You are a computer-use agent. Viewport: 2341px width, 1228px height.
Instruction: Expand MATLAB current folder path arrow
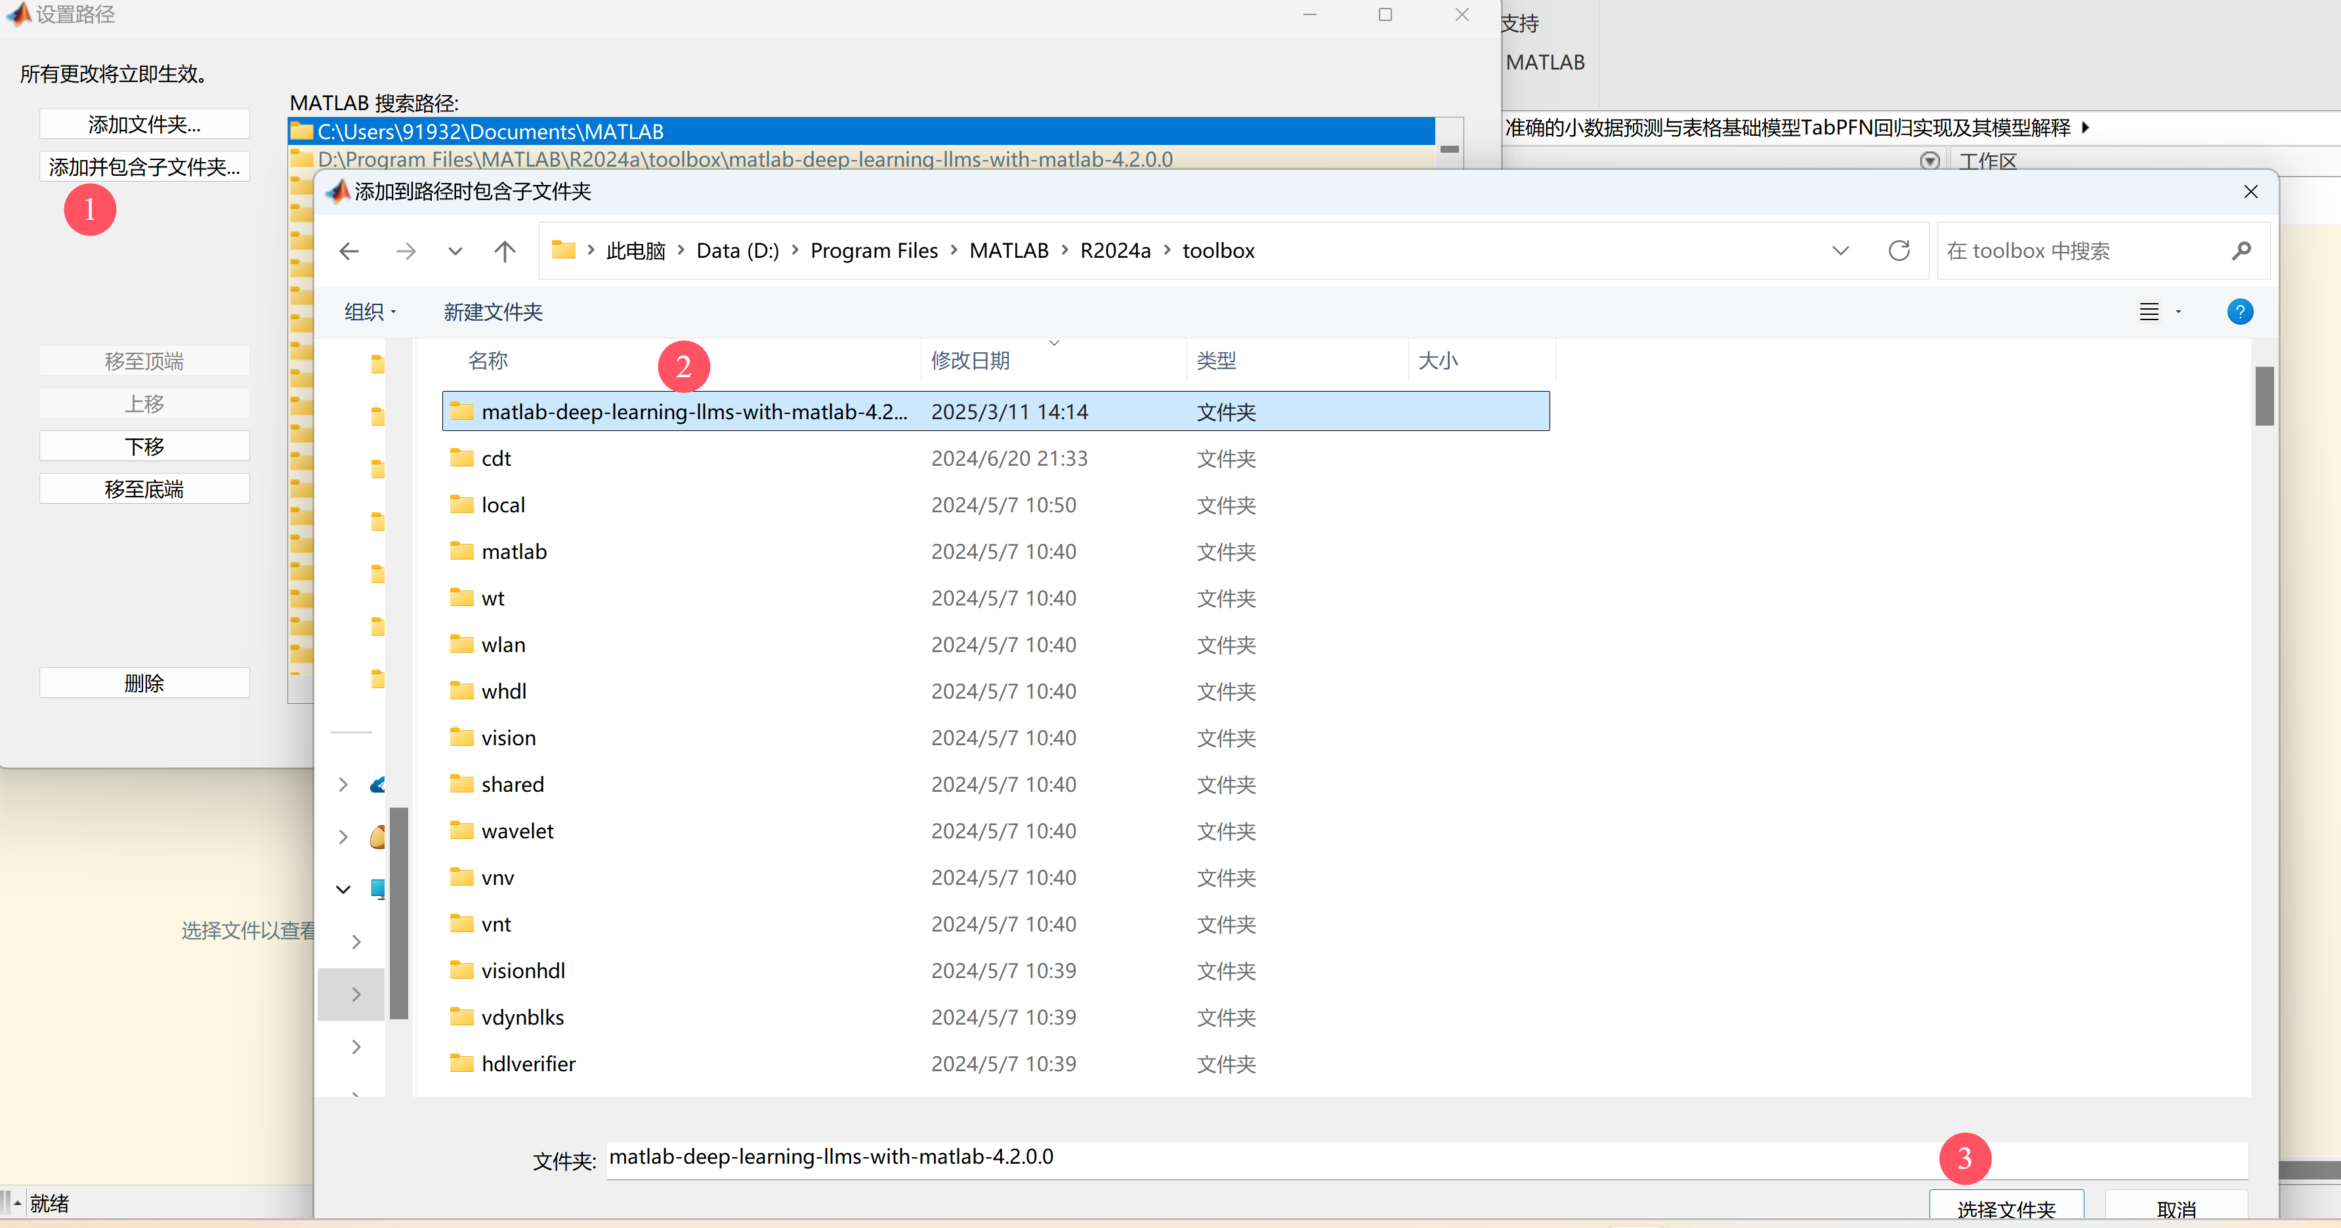(x=2085, y=127)
